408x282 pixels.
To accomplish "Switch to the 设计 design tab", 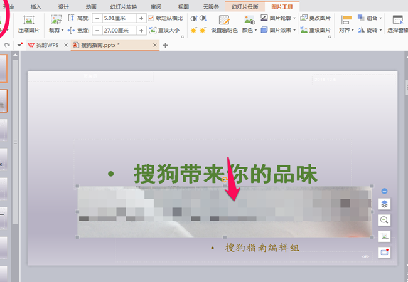I will point(63,7).
